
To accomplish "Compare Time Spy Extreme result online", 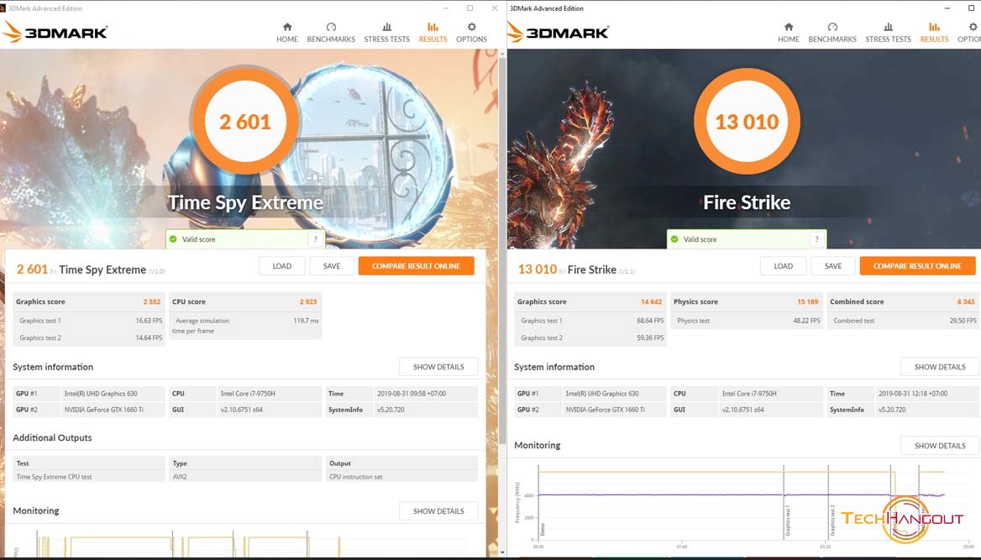I will [x=416, y=266].
